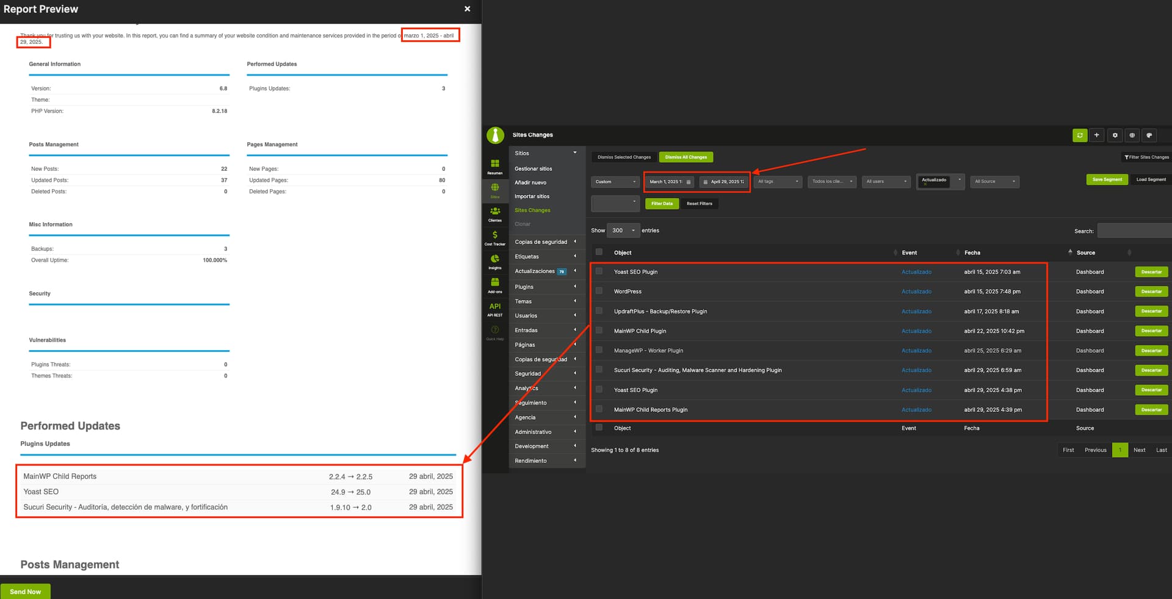Check the WordPress row checkbox
This screenshot has height=599, width=1172.
point(599,291)
